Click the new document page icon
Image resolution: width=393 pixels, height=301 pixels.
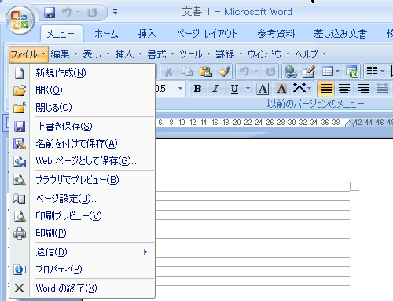coord(20,73)
